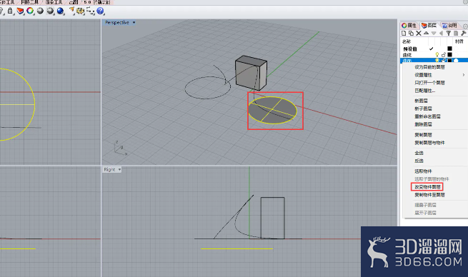Open the layer filter funnel icon
Viewport: 468px width, 277px height.
[449, 33]
